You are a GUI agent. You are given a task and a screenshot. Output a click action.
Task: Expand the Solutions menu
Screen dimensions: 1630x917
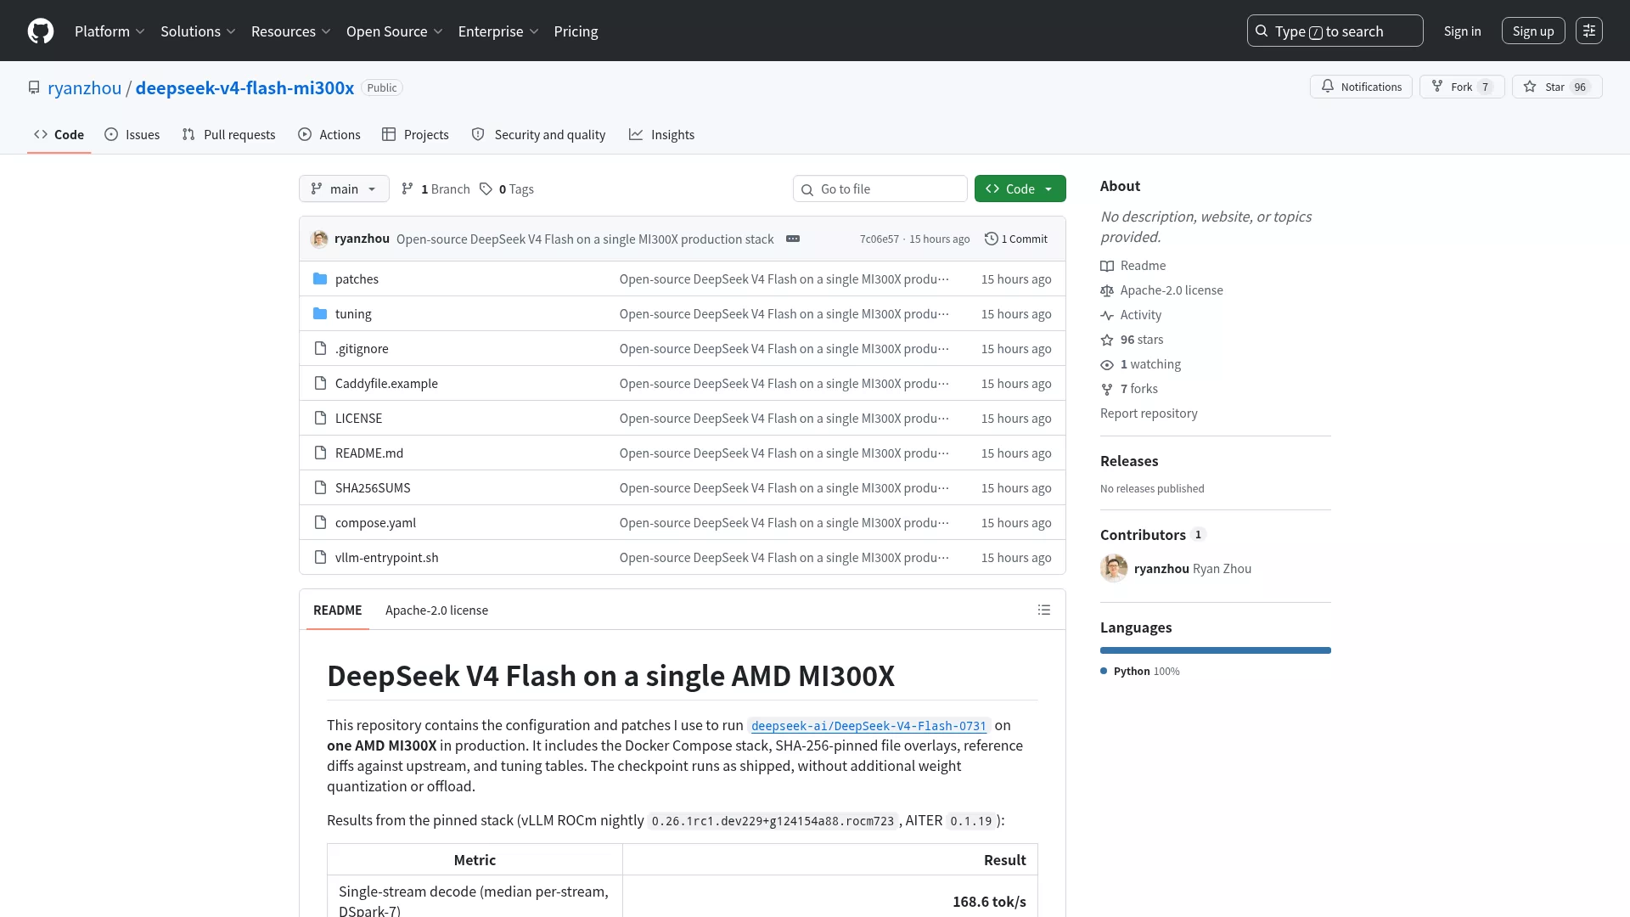click(198, 31)
